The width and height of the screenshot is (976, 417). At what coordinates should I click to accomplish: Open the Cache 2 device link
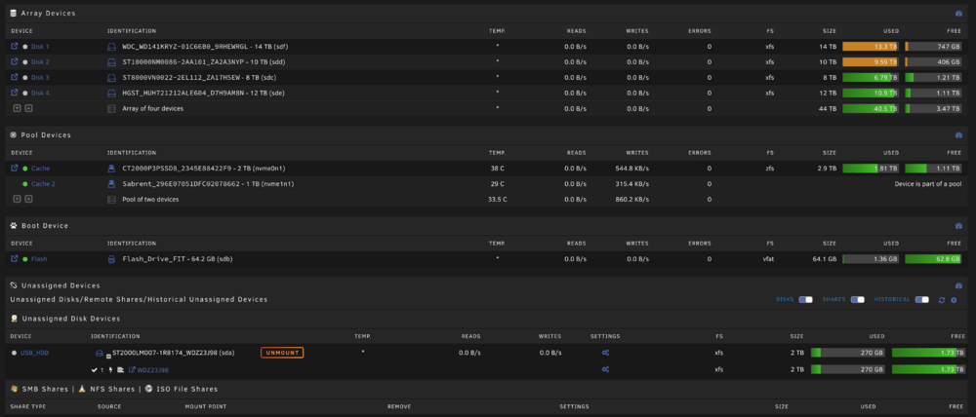click(43, 184)
